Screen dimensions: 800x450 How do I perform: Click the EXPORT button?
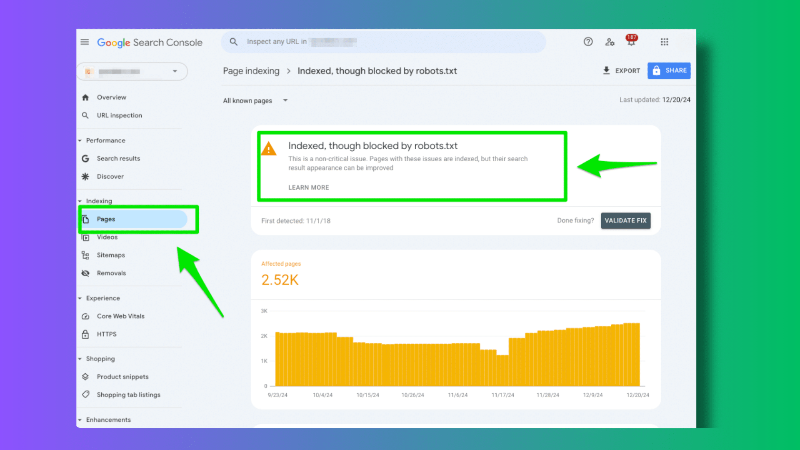click(621, 70)
